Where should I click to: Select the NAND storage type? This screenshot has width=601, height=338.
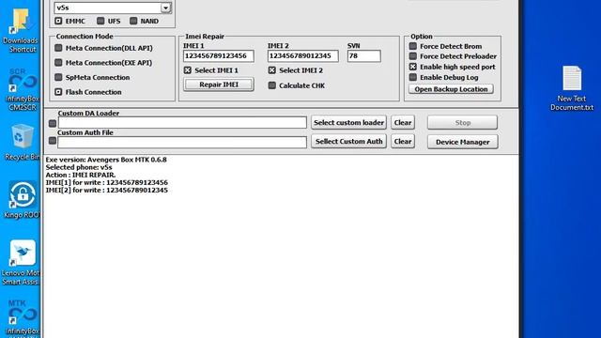click(x=133, y=21)
